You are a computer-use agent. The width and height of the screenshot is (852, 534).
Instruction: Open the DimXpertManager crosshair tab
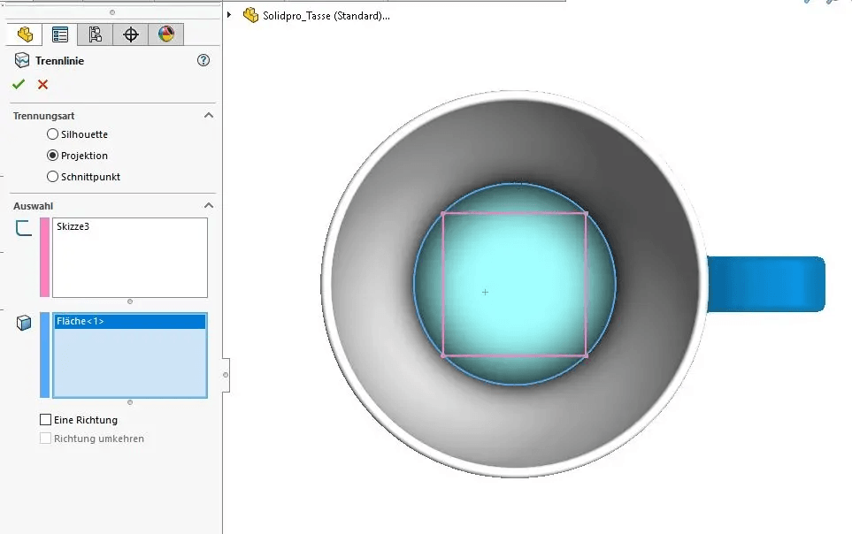pos(131,34)
